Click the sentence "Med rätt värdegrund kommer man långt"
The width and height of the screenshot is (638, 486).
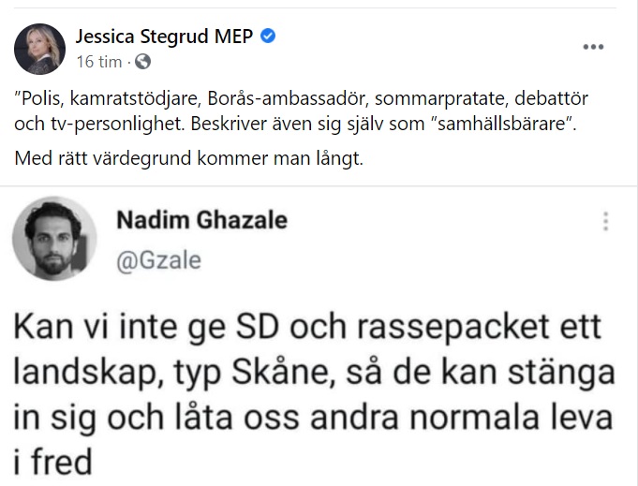point(188,159)
